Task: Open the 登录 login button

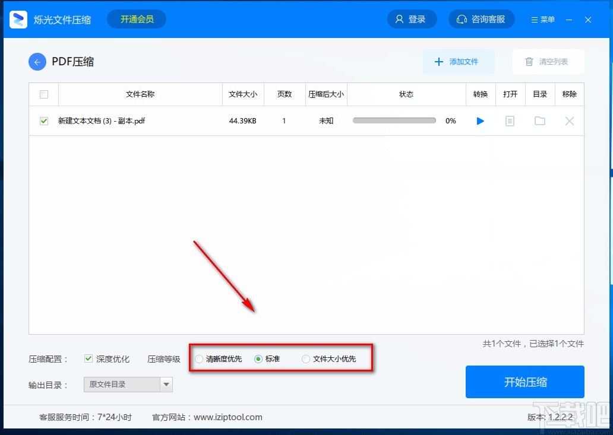Action: coord(412,19)
